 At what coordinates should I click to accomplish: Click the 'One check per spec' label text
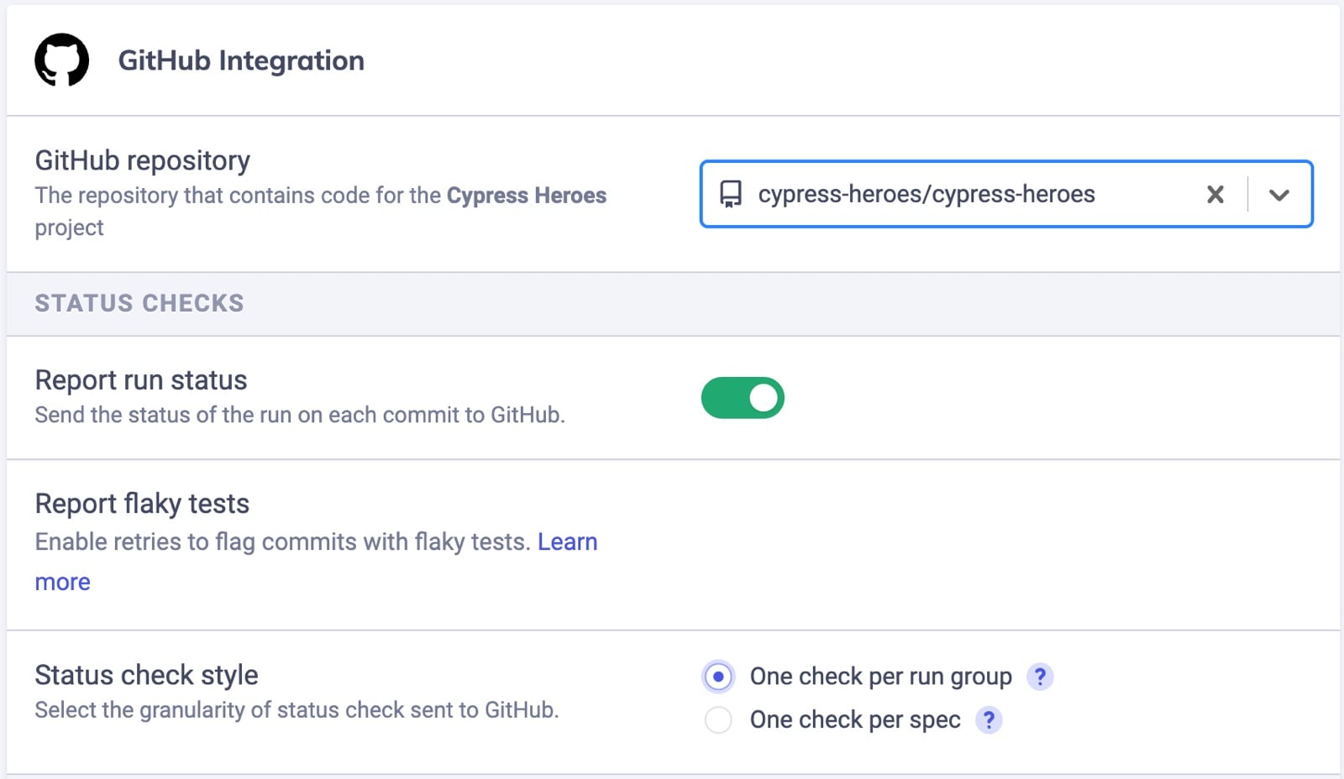pyautogui.click(x=855, y=719)
